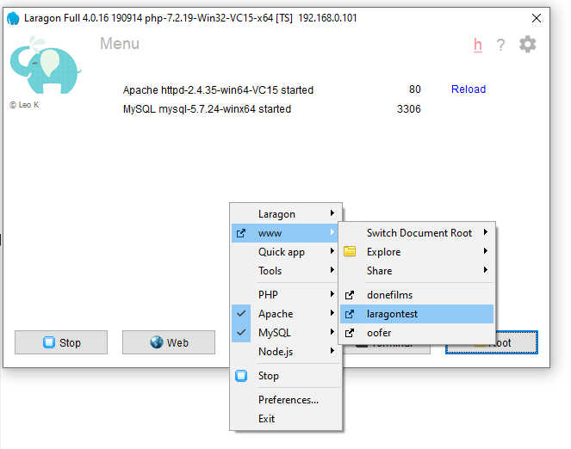This screenshot has height=449, width=571.
Task: Expand the Tools submenu arrow
Action: click(x=332, y=270)
